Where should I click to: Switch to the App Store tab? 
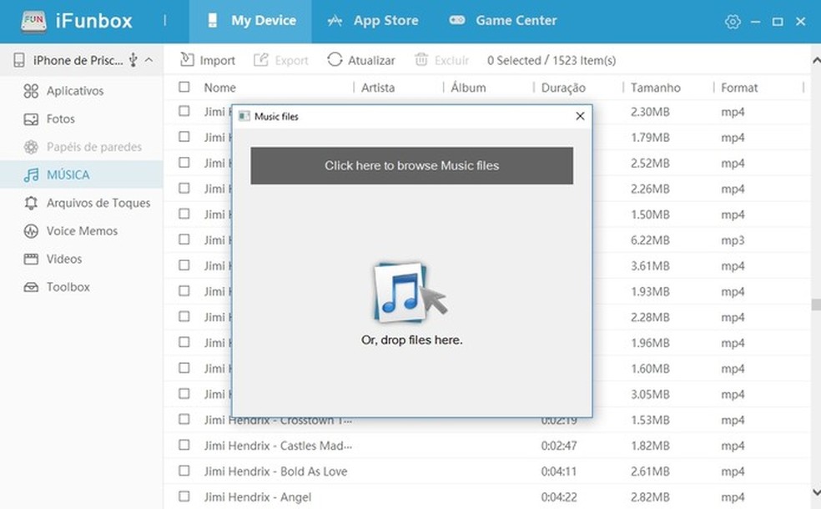tap(372, 21)
